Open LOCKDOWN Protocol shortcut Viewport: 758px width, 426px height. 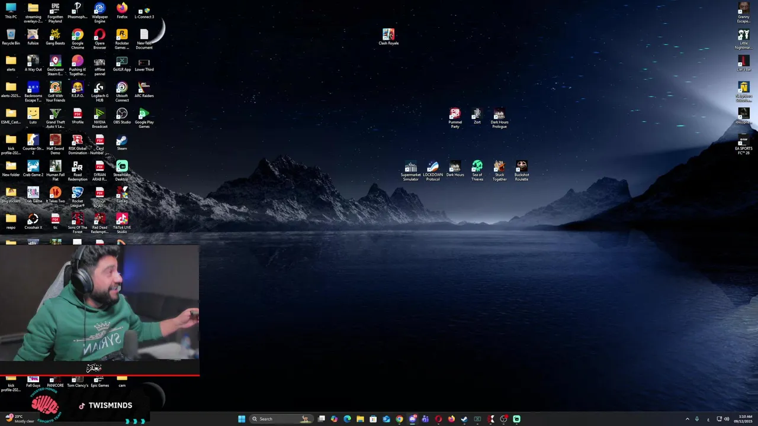(x=433, y=171)
